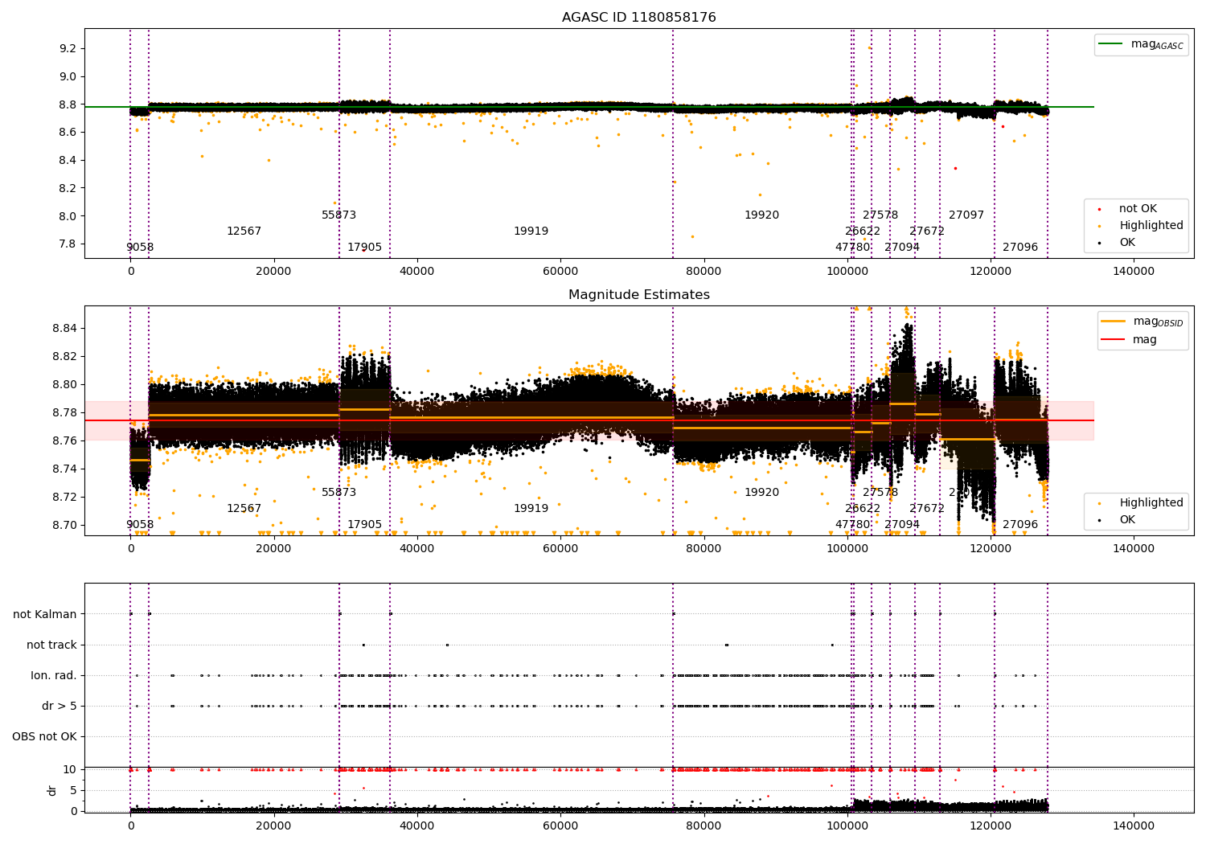Select the green mag AGASC legend line
This screenshot has height=844, width=1206.
pyautogui.click(x=1111, y=44)
